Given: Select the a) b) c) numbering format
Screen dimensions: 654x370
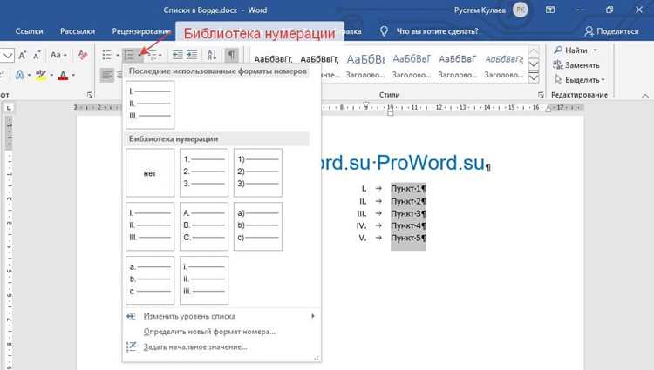Looking at the screenshot, I should click(x=258, y=226).
